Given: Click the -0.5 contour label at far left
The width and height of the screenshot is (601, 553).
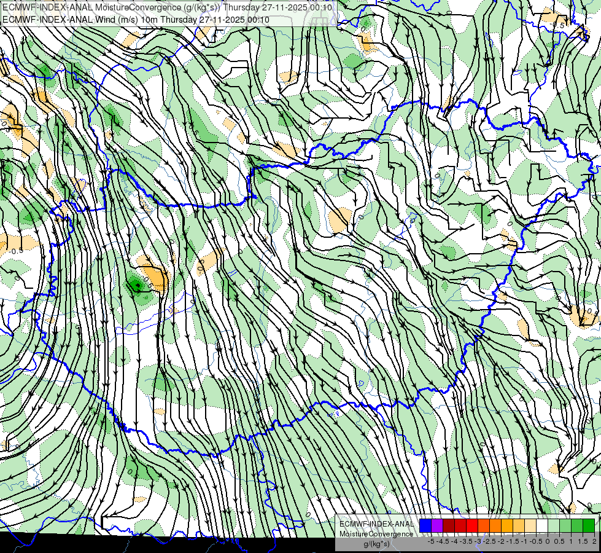Looking at the screenshot, I should click(x=15, y=251).
